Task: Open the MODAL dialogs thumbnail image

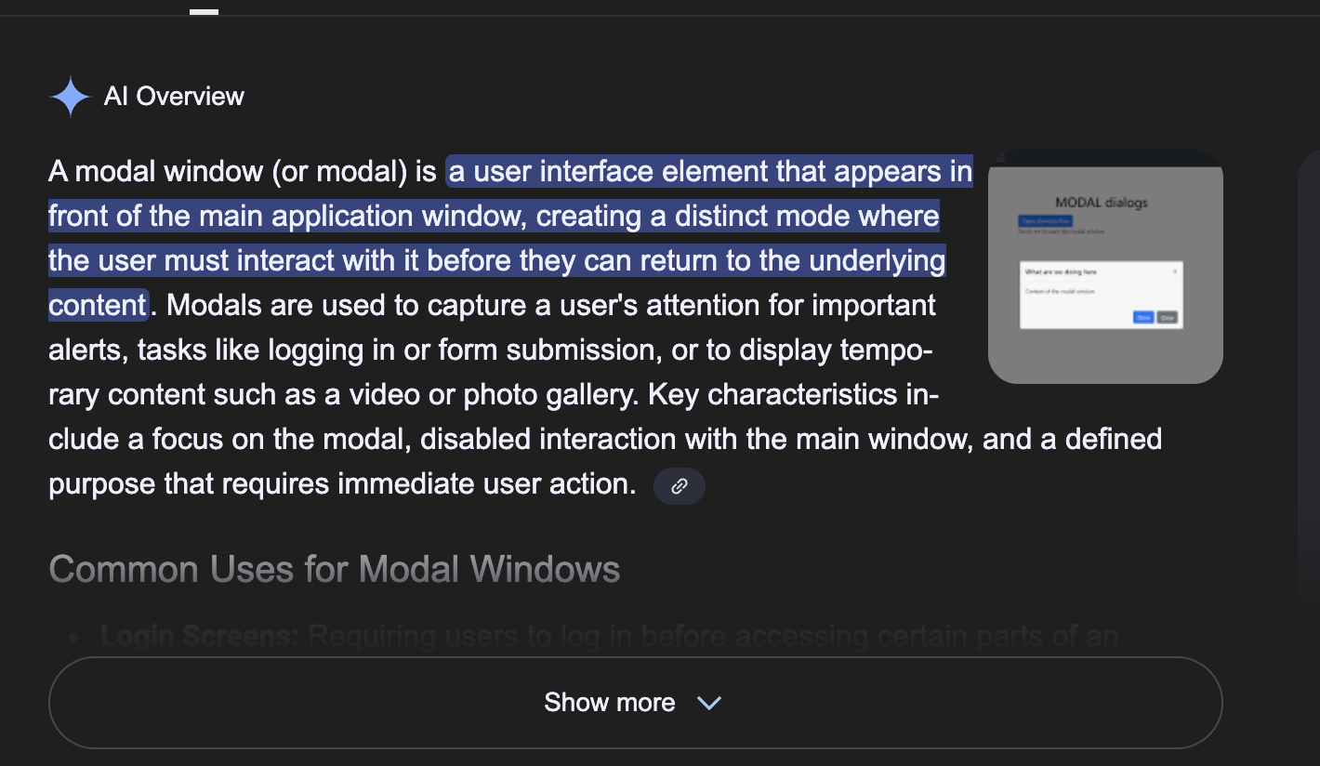Action: (x=1105, y=267)
